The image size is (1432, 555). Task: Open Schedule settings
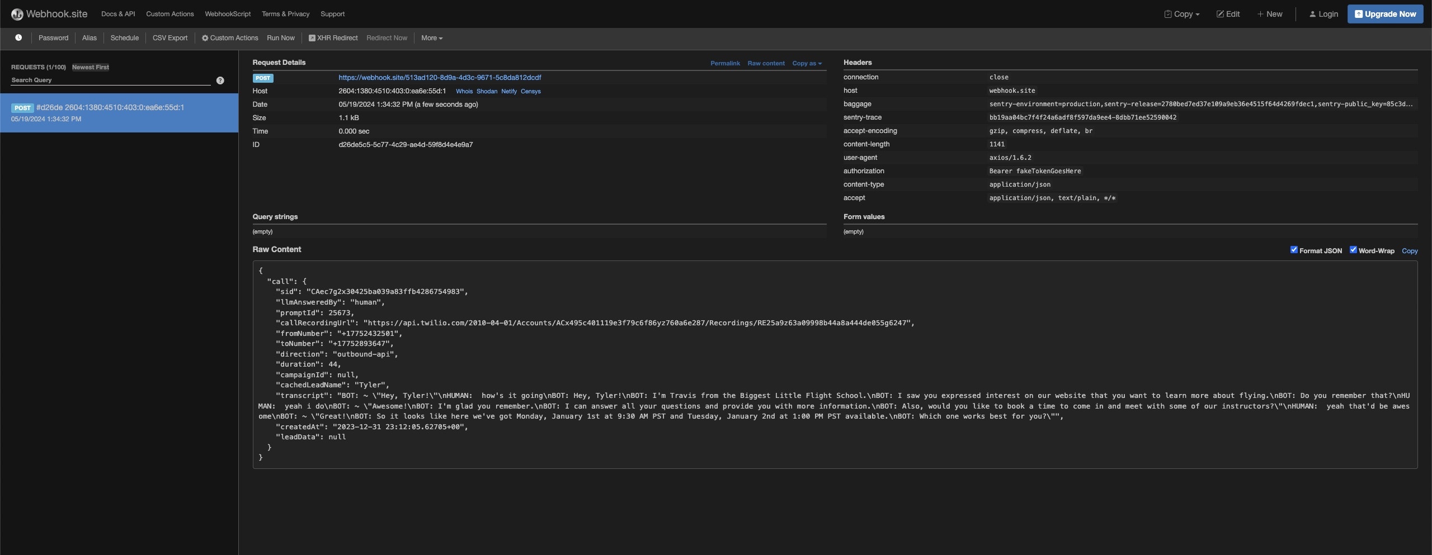click(125, 38)
